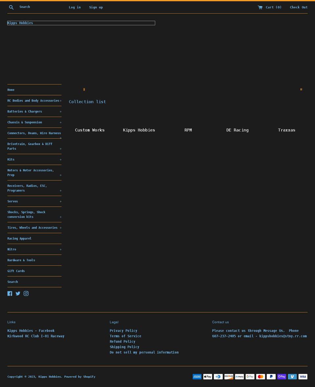Click the Shop Pay payment icon

click(x=282, y=376)
